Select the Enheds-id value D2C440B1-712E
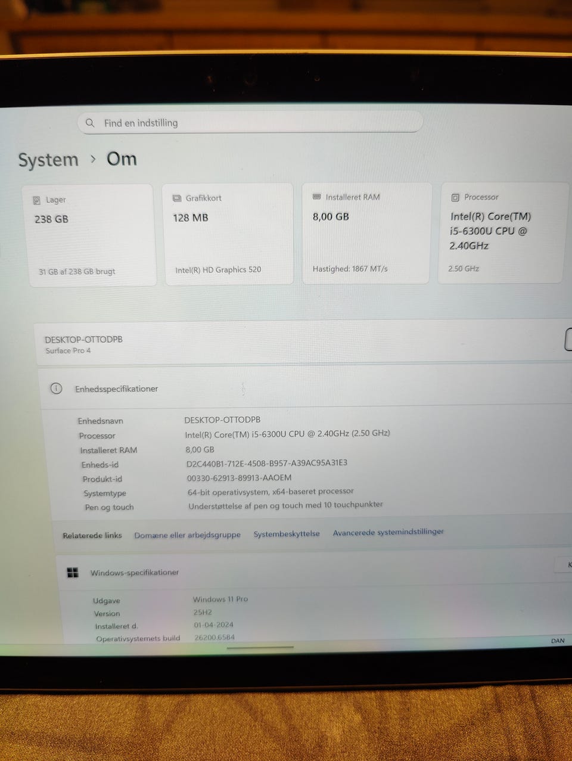The height and width of the screenshot is (761, 572). click(x=267, y=463)
